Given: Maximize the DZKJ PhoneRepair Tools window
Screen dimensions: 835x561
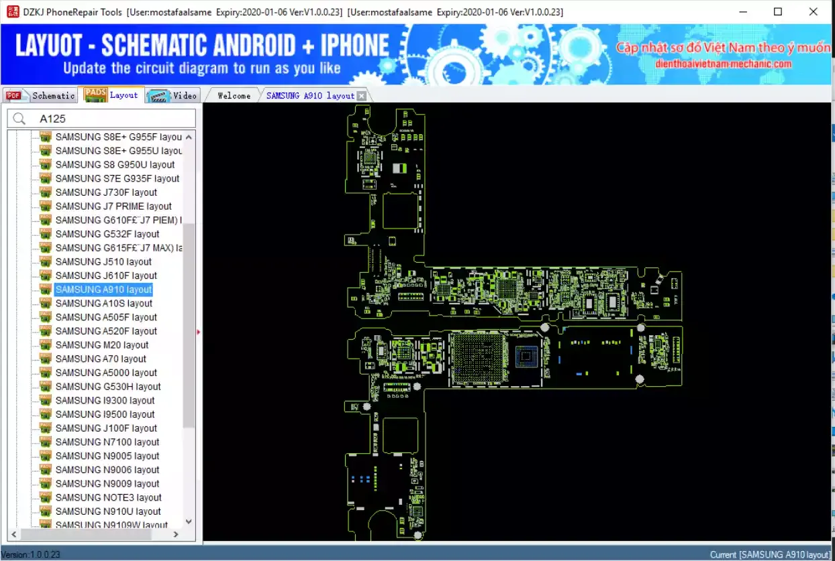Looking at the screenshot, I should click(778, 12).
